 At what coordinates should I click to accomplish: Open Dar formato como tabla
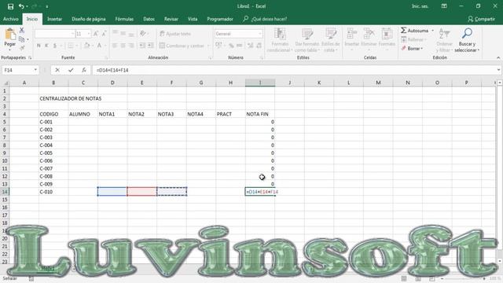[307, 40]
